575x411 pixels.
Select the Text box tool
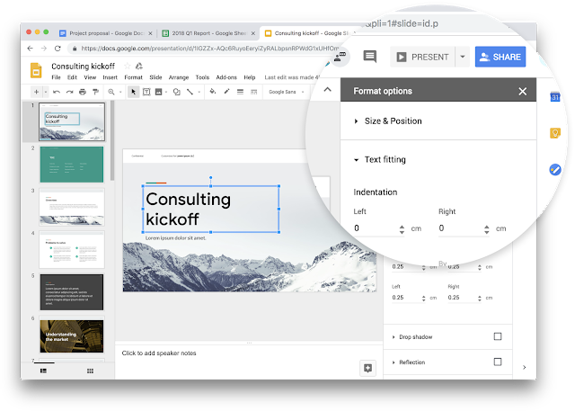[x=146, y=92]
